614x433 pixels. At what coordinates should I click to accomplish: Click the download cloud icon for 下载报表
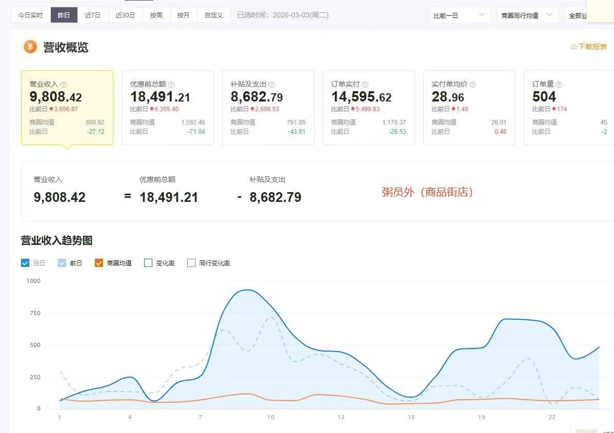pos(574,47)
